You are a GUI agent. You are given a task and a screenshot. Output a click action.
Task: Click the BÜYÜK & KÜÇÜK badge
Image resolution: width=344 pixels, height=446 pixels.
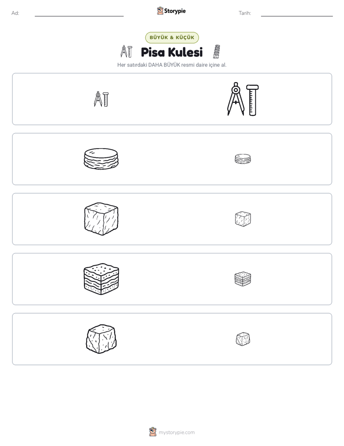(x=172, y=38)
